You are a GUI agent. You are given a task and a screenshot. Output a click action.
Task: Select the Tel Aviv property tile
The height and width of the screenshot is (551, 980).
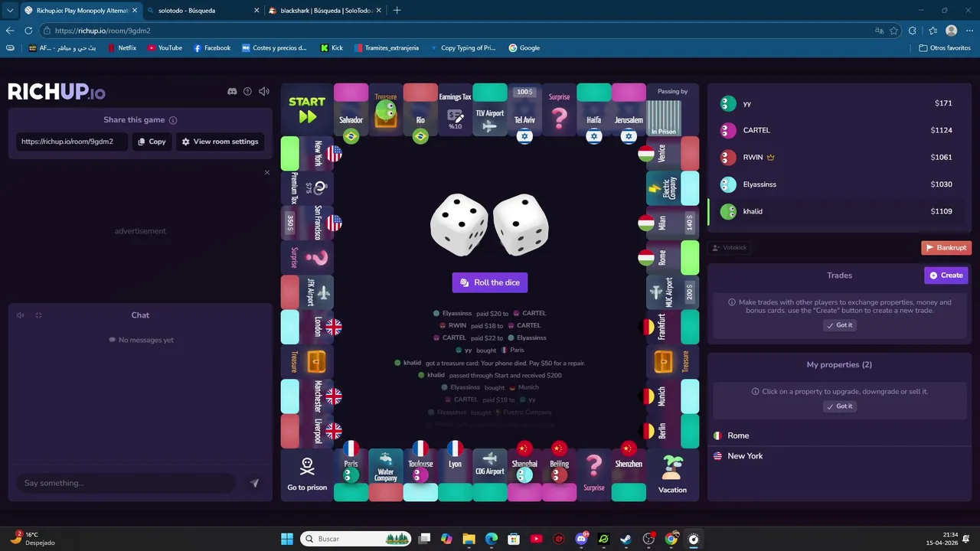point(524,110)
